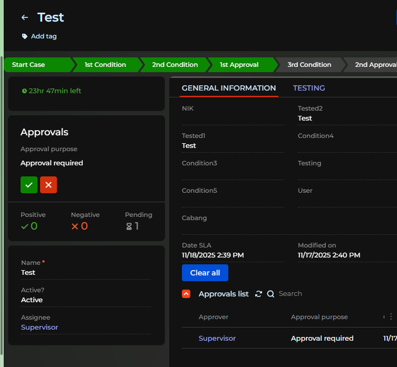Open the column options three-dot menu
The width and height of the screenshot is (397, 367).
[391, 316]
